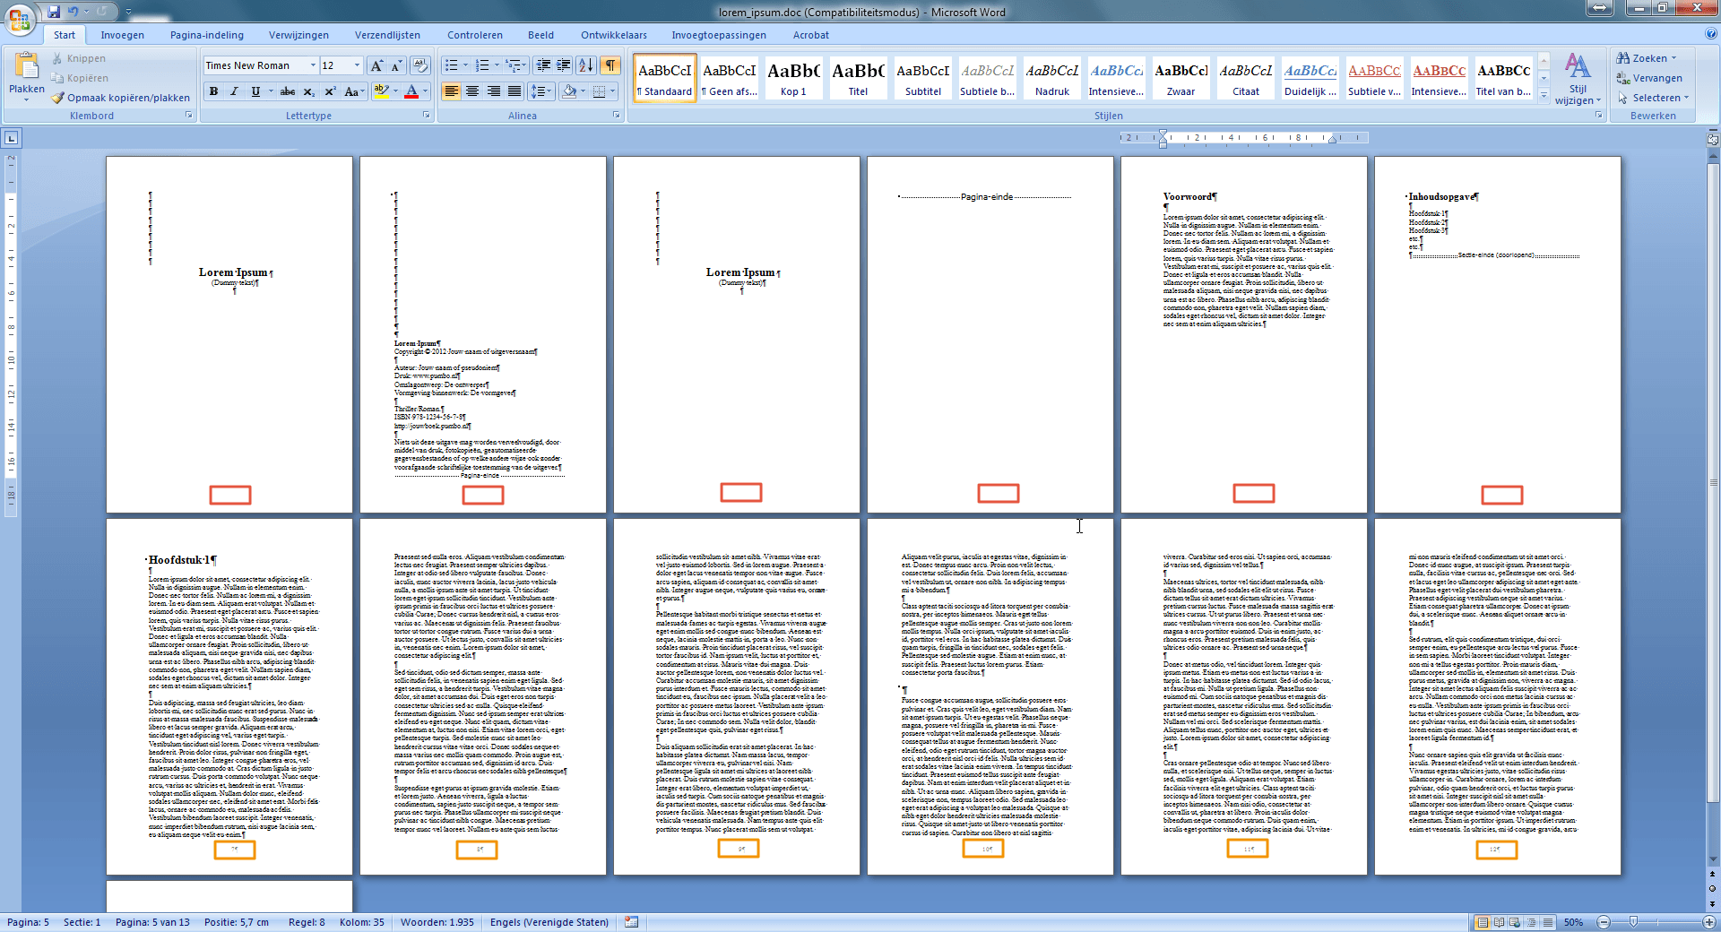Toggle print layout view button
The height and width of the screenshot is (932, 1721).
pos(1483,922)
